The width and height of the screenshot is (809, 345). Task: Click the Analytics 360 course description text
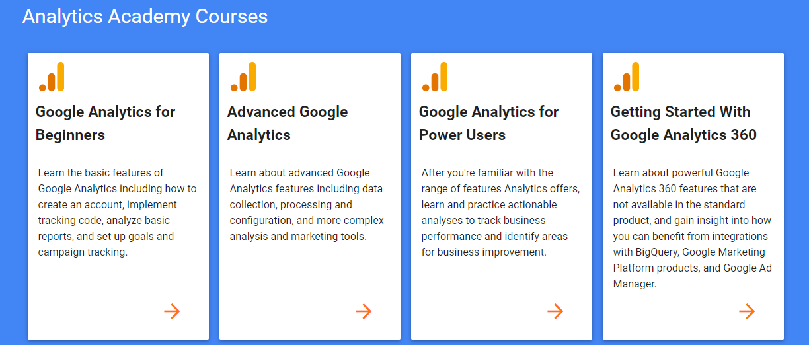click(692, 228)
